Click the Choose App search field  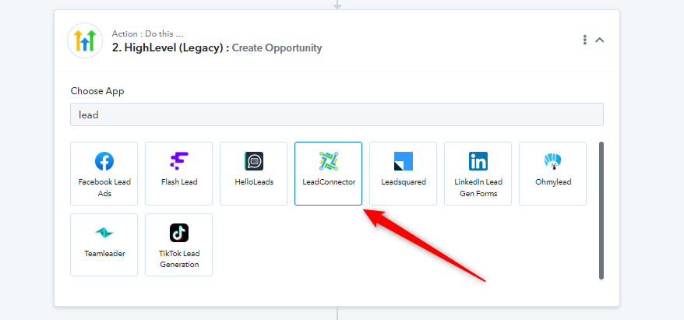pyautogui.click(x=337, y=114)
